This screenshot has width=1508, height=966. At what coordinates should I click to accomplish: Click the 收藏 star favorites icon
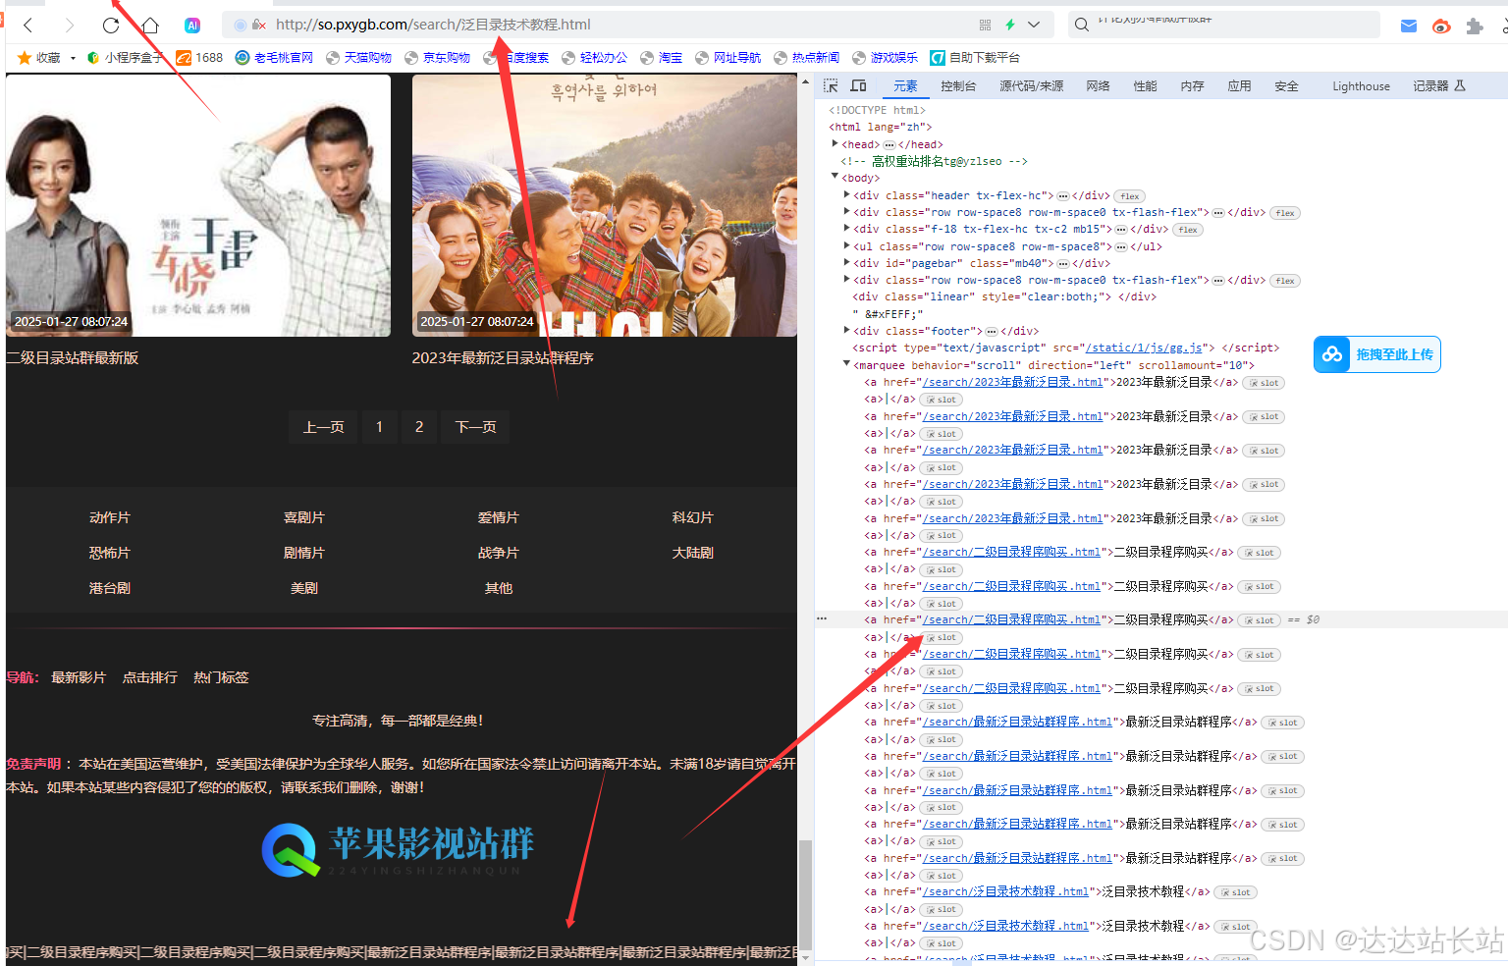click(25, 58)
